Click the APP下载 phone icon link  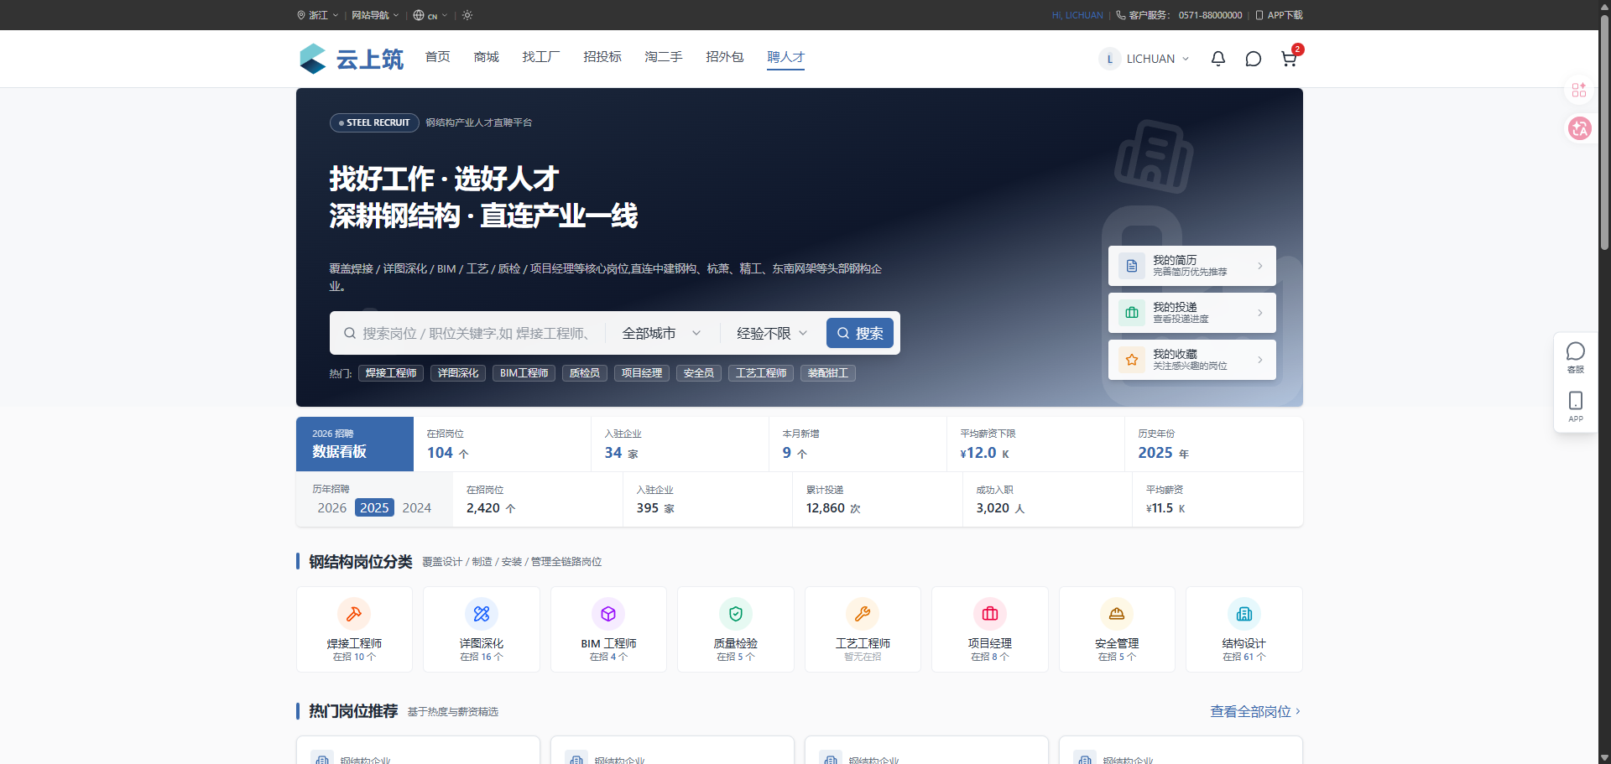pyautogui.click(x=1279, y=15)
